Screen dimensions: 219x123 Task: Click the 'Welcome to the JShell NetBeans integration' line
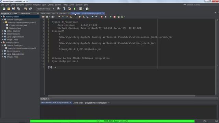click(81, 58)
